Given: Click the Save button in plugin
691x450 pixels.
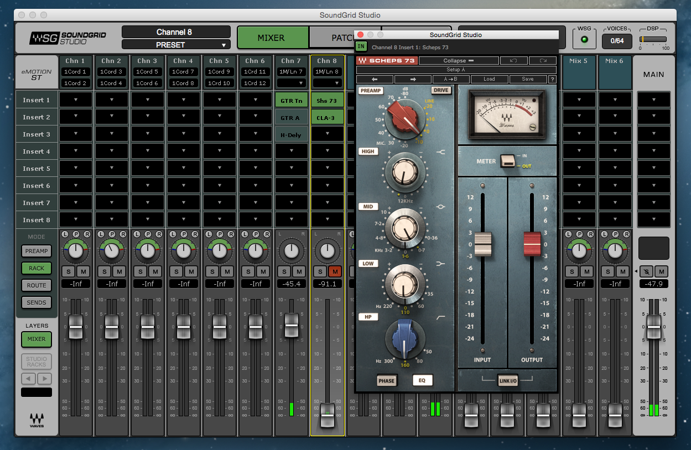Looking at the screenshot, I should point(528,79).
